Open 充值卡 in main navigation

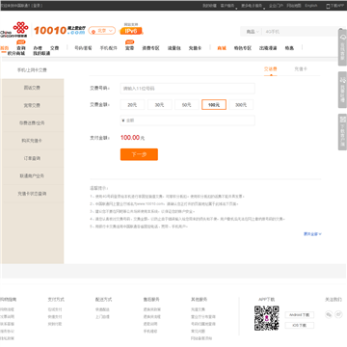coord(195,48)
